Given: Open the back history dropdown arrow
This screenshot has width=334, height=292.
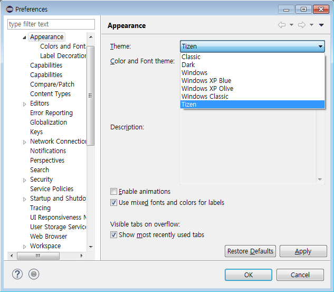Looking at the screenshot, I should tap(291, 25).
